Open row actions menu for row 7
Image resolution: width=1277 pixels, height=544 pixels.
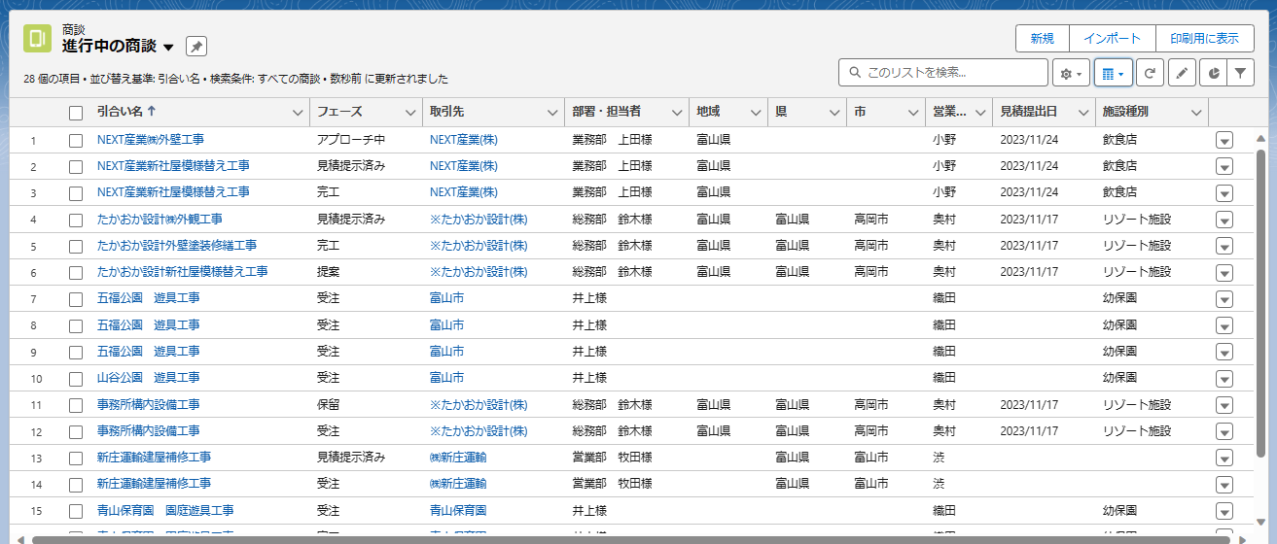pyautogui.click(x=1224, y=299)
